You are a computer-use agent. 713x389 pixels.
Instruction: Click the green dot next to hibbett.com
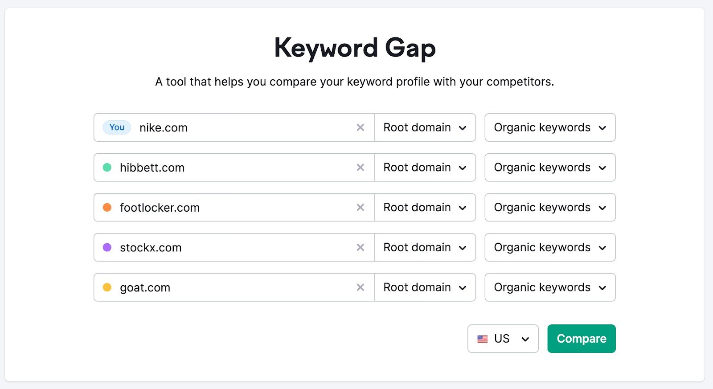coord(107,168)
